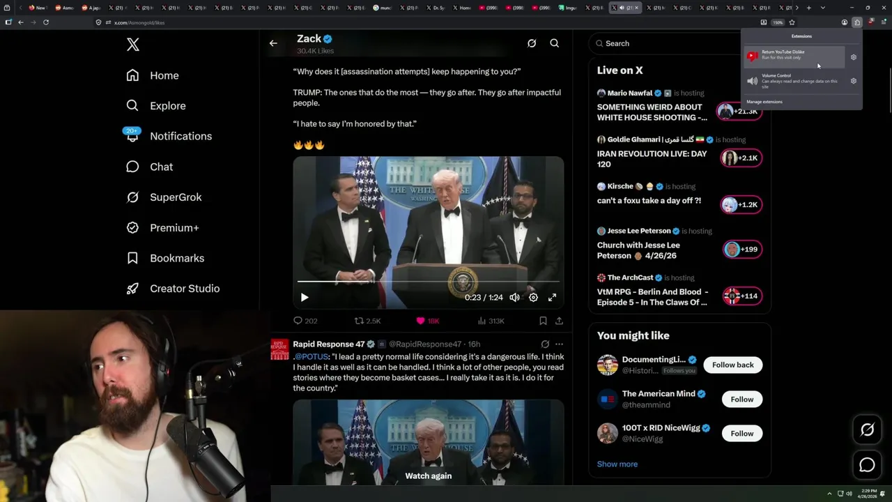
Task: Open Chat in the X sidebar
Action: (x=149, y=167)
